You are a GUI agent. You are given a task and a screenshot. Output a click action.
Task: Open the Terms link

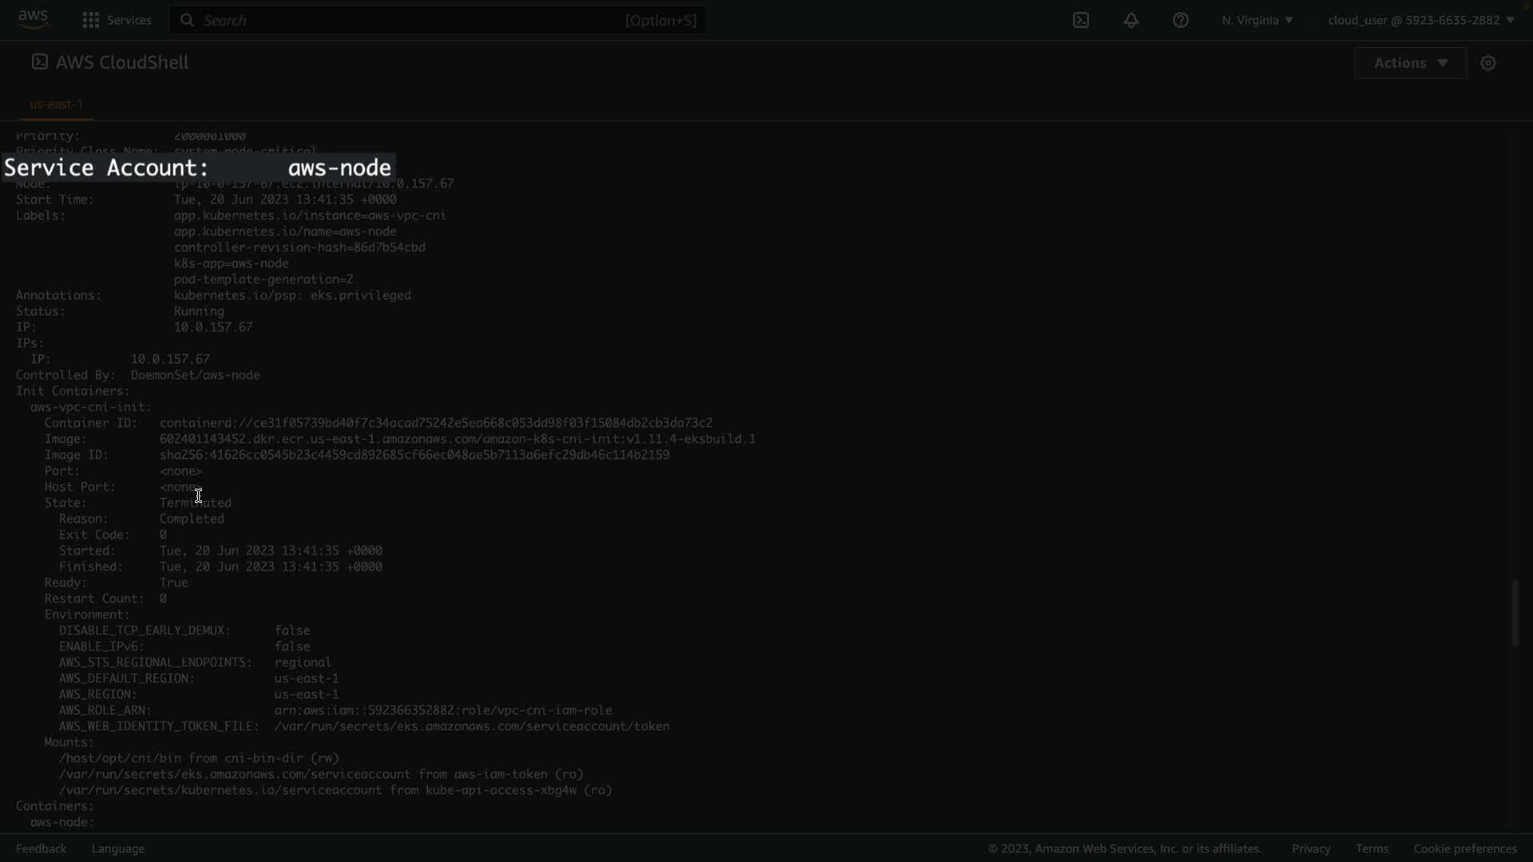pos(1372,848)
